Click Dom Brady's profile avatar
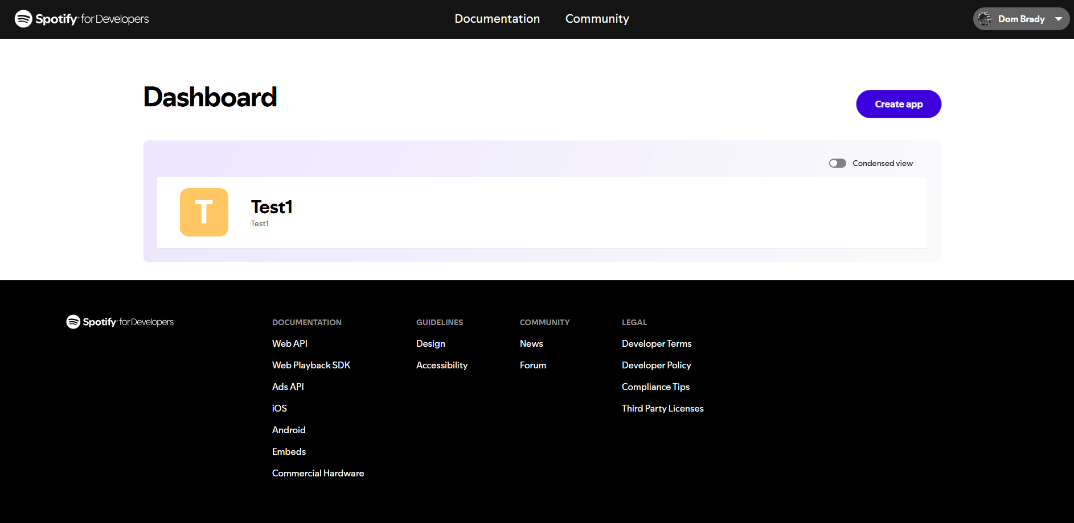This screenshot has width=1074, height=523. click(985, 19)
